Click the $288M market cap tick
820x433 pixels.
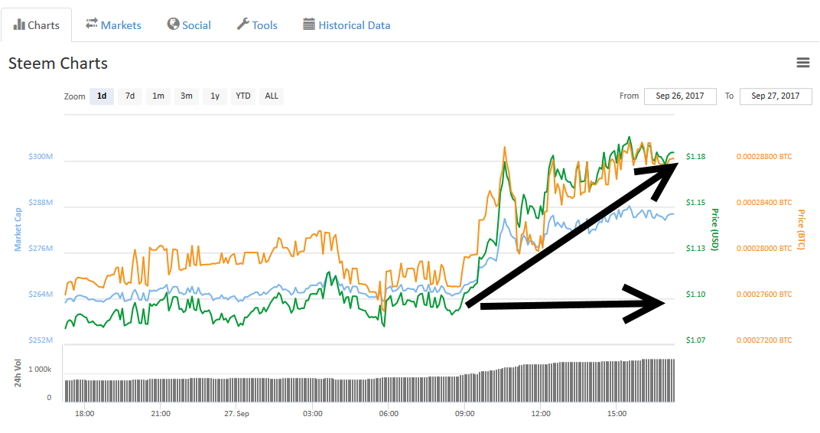tap(41, 203)
